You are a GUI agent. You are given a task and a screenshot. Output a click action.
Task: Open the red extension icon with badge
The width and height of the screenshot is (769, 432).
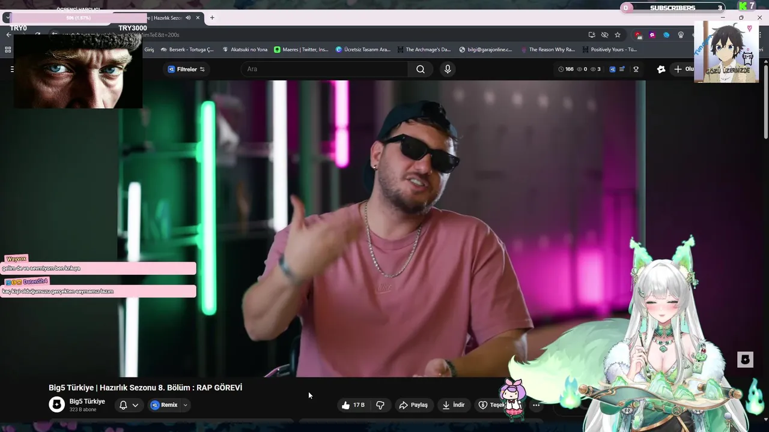(638, 35)
